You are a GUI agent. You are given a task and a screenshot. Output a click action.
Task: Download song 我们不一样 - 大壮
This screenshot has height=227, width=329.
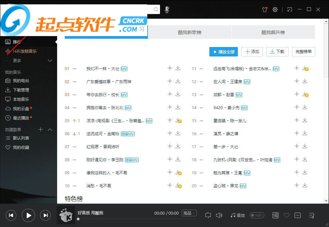[x=178, y=68]
